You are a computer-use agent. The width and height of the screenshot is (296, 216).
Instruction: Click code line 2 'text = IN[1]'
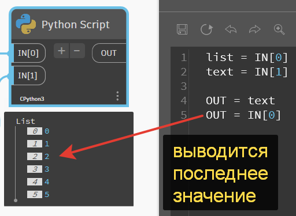pyautogui.click(x=247, y=72)
